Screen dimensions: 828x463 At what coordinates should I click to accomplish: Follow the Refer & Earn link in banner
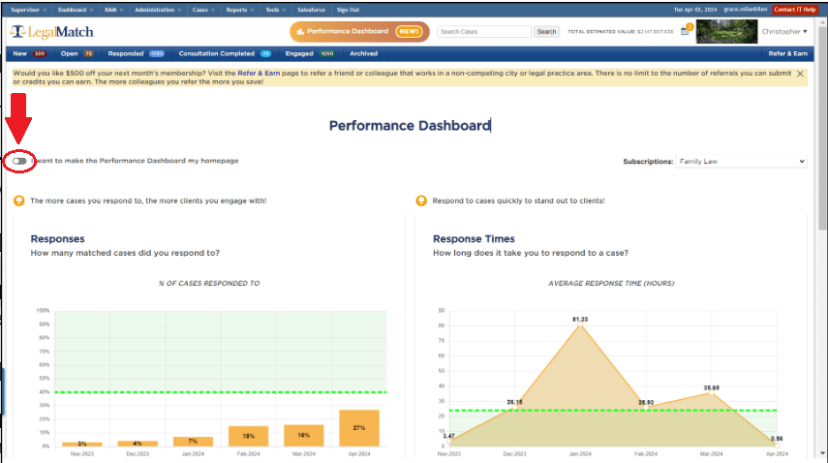point(257,74)
